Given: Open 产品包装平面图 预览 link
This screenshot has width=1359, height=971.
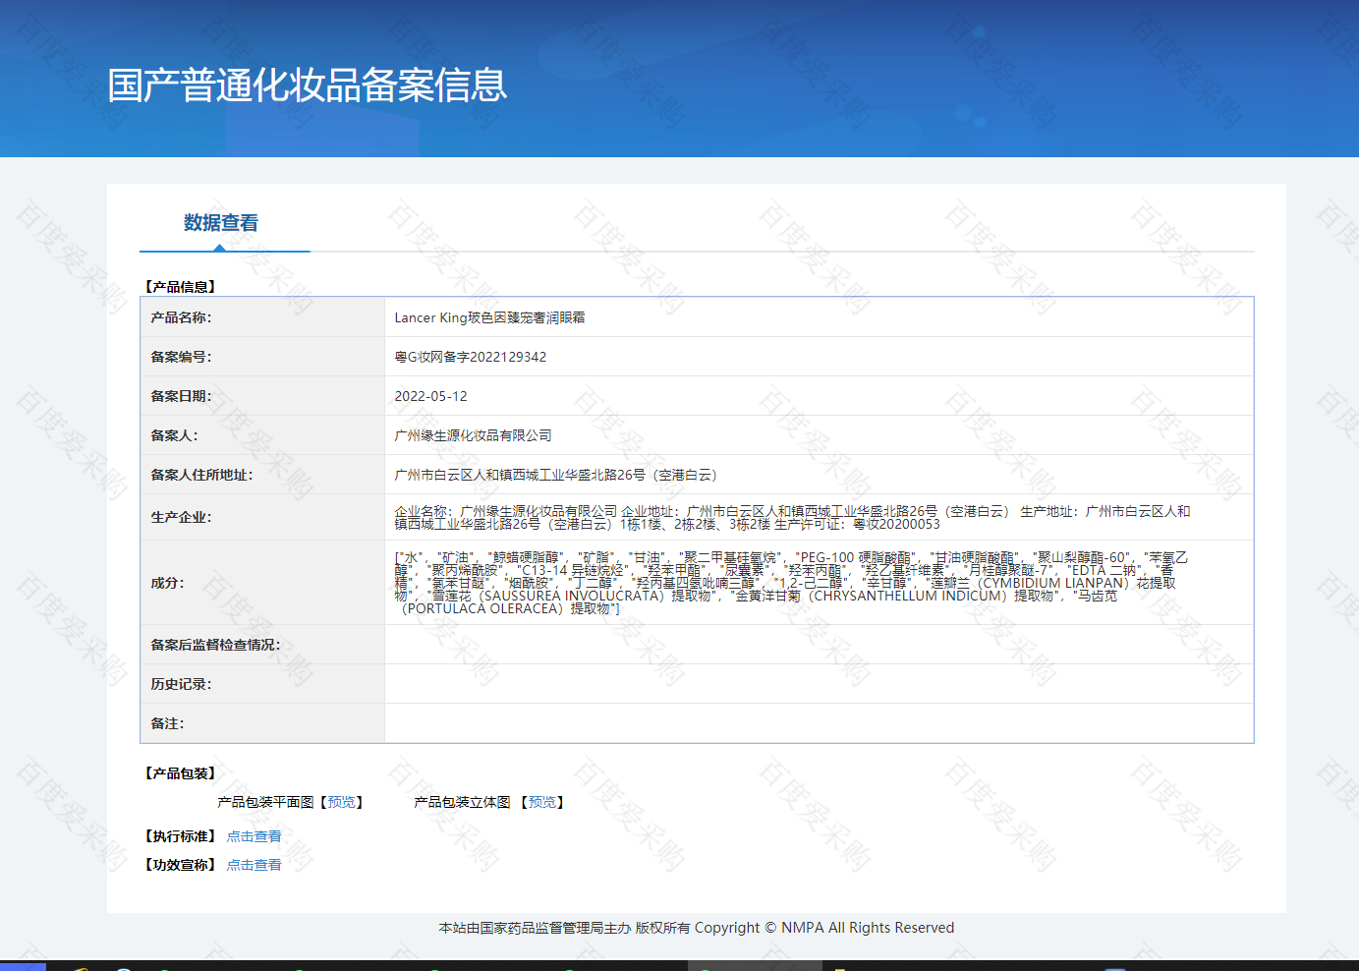Looking at the screenshot, I should 342,802.
